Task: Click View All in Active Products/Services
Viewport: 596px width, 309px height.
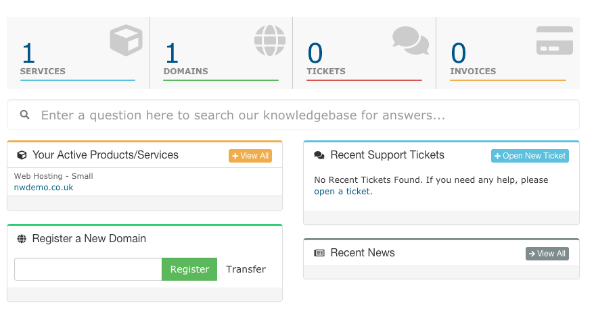Action: tap(250, 156)
